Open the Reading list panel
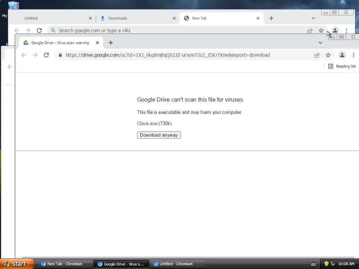359x269 pixels. pyautogui.click(x=342, y=66)
